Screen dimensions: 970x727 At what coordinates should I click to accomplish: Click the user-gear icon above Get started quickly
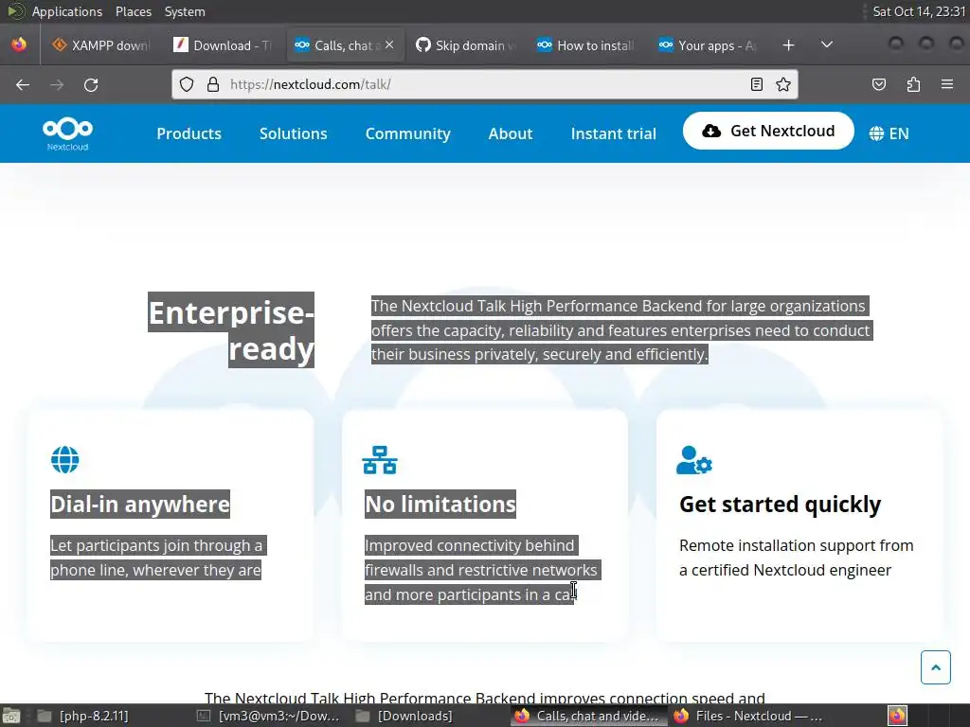point(694,460)
